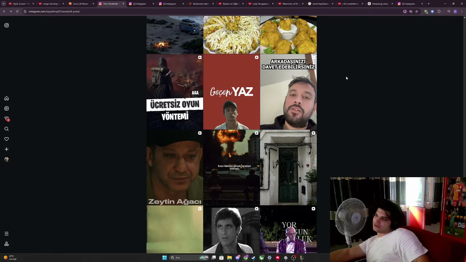
Task: Expand the tab search dropdown arrow
Action: tap(4, 4)
